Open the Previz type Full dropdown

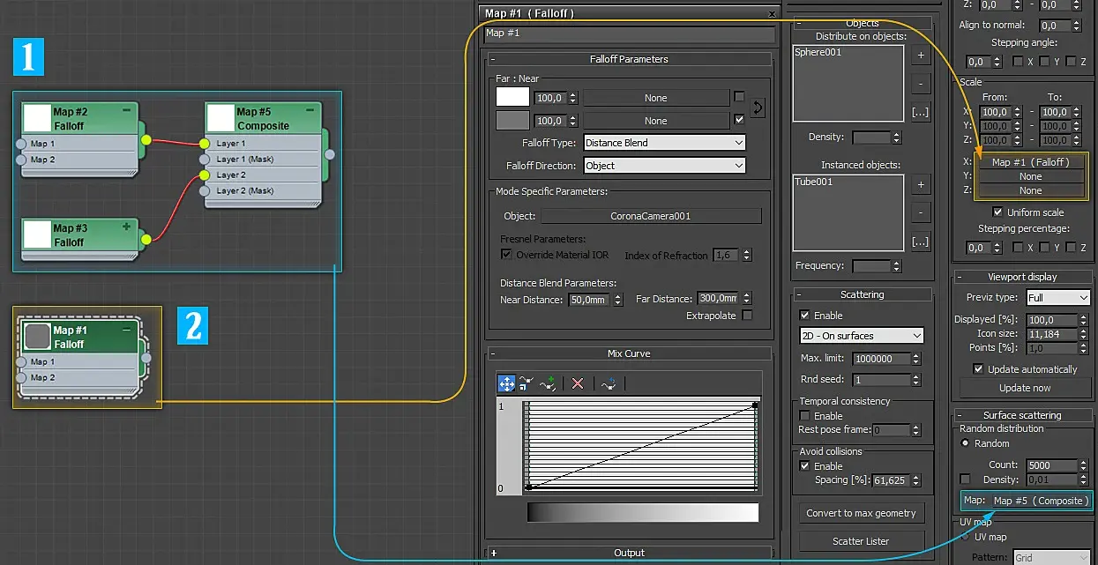point(1058,298)
